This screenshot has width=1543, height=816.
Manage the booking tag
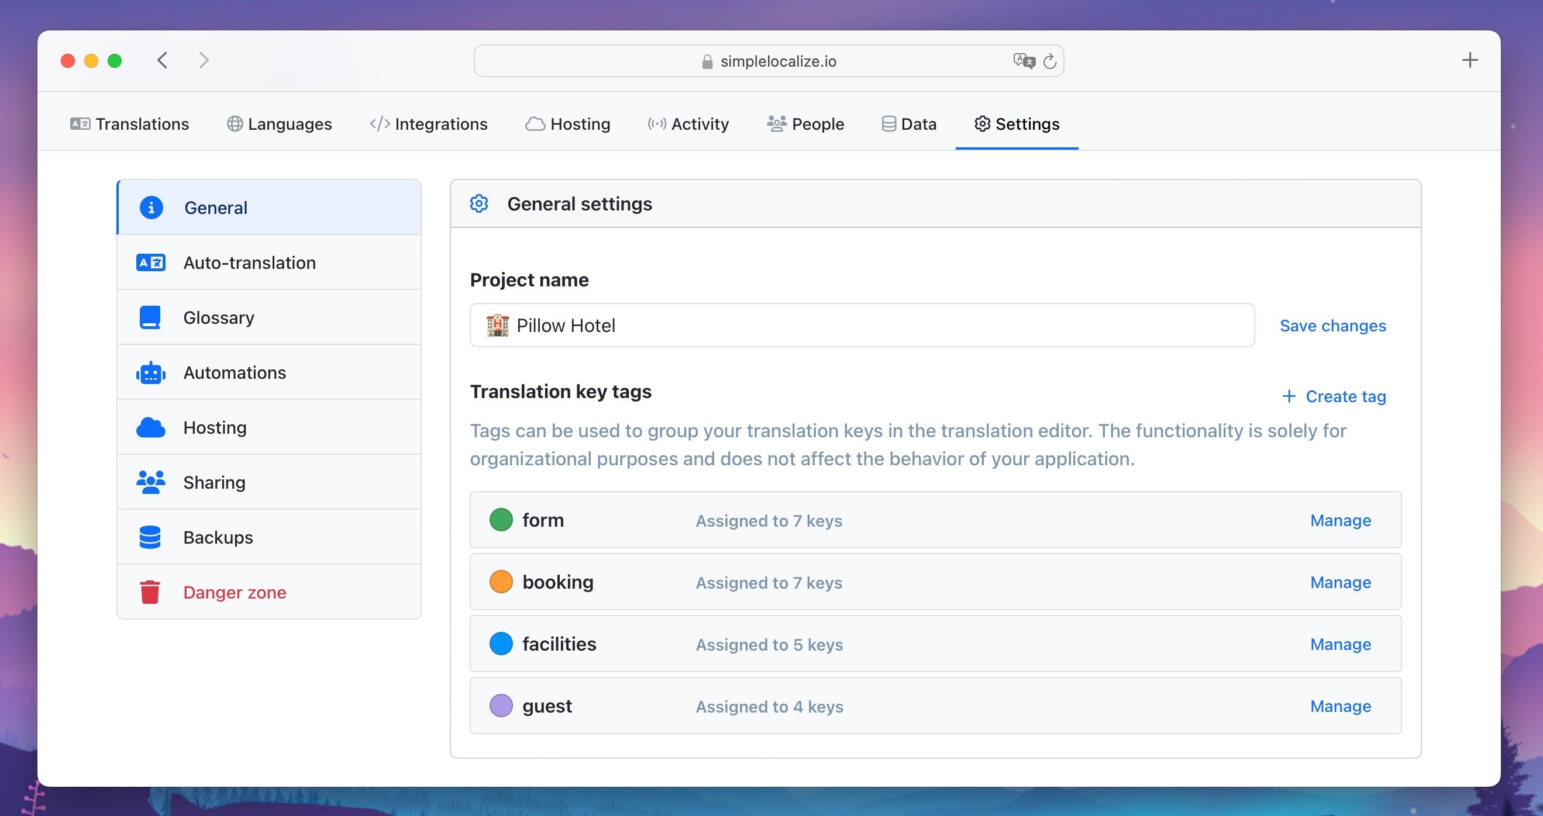[x=1341, y=583]
